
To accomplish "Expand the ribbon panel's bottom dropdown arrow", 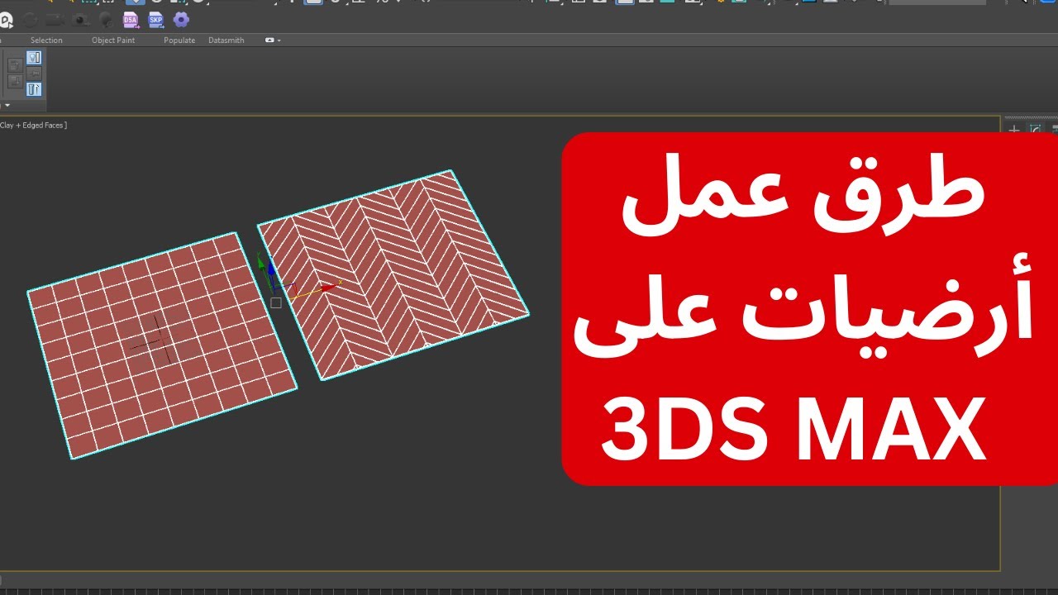I will point(7,105).
